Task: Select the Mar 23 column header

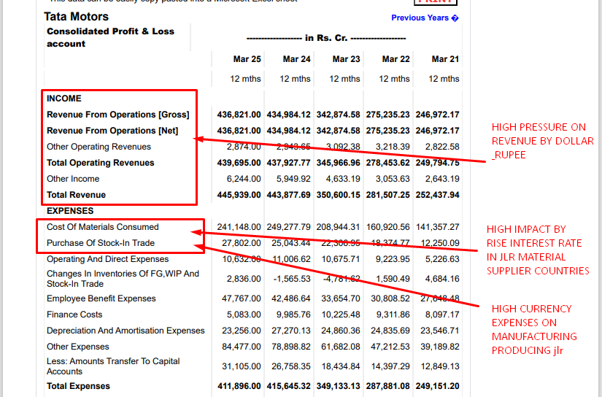Action: click(x=346, y=59)
